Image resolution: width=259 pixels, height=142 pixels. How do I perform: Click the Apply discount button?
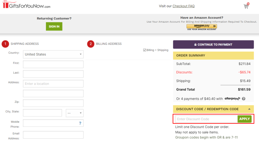(x=245, y=119)
